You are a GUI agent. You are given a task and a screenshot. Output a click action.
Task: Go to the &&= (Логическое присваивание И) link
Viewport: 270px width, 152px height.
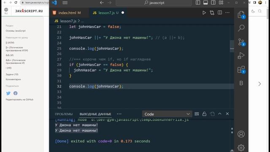[x=16, y=62]
